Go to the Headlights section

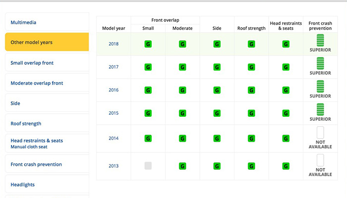click(47, 184)
